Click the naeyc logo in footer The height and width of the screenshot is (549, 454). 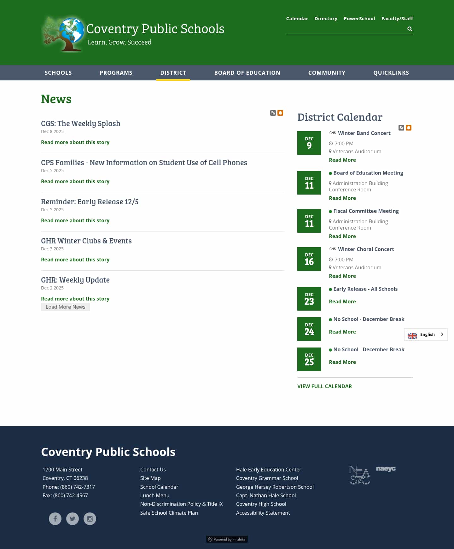click(386, 469)
